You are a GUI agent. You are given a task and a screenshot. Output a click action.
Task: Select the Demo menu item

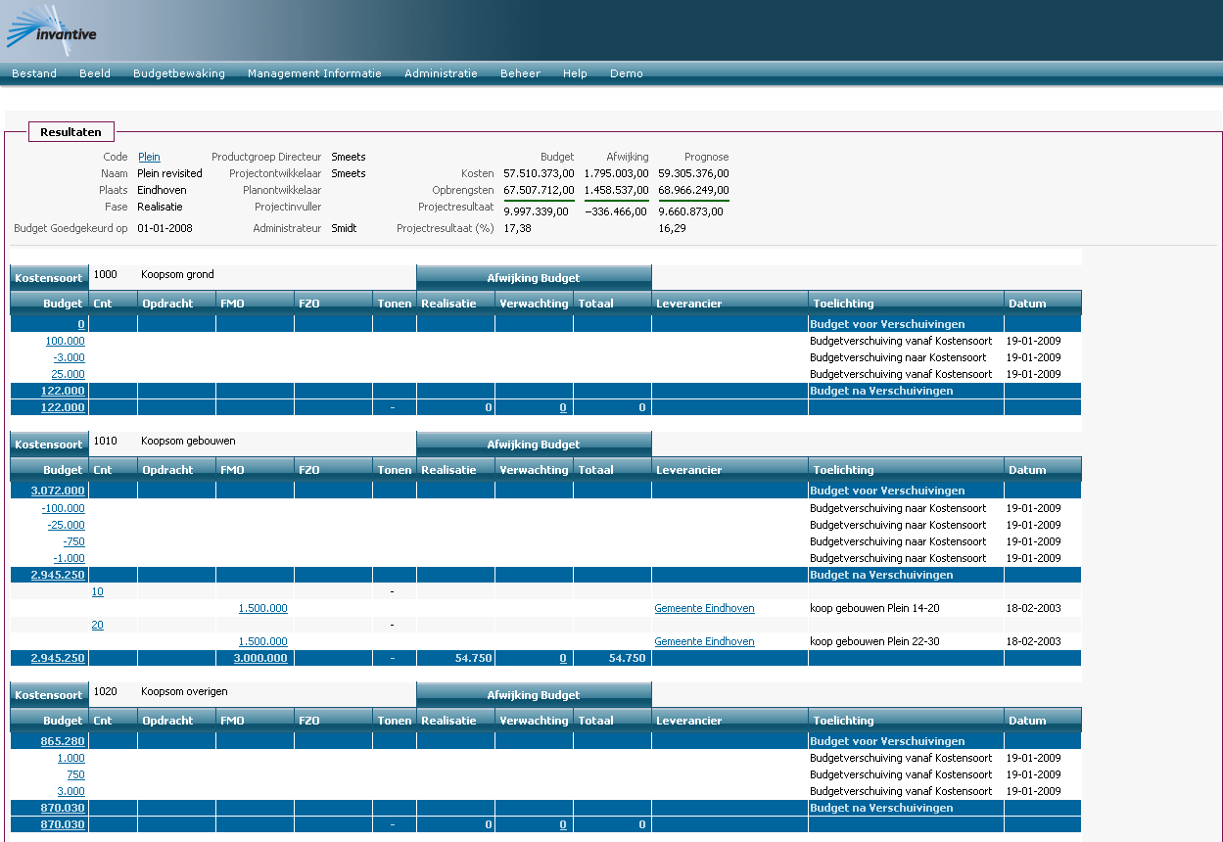tap(626, 72)
